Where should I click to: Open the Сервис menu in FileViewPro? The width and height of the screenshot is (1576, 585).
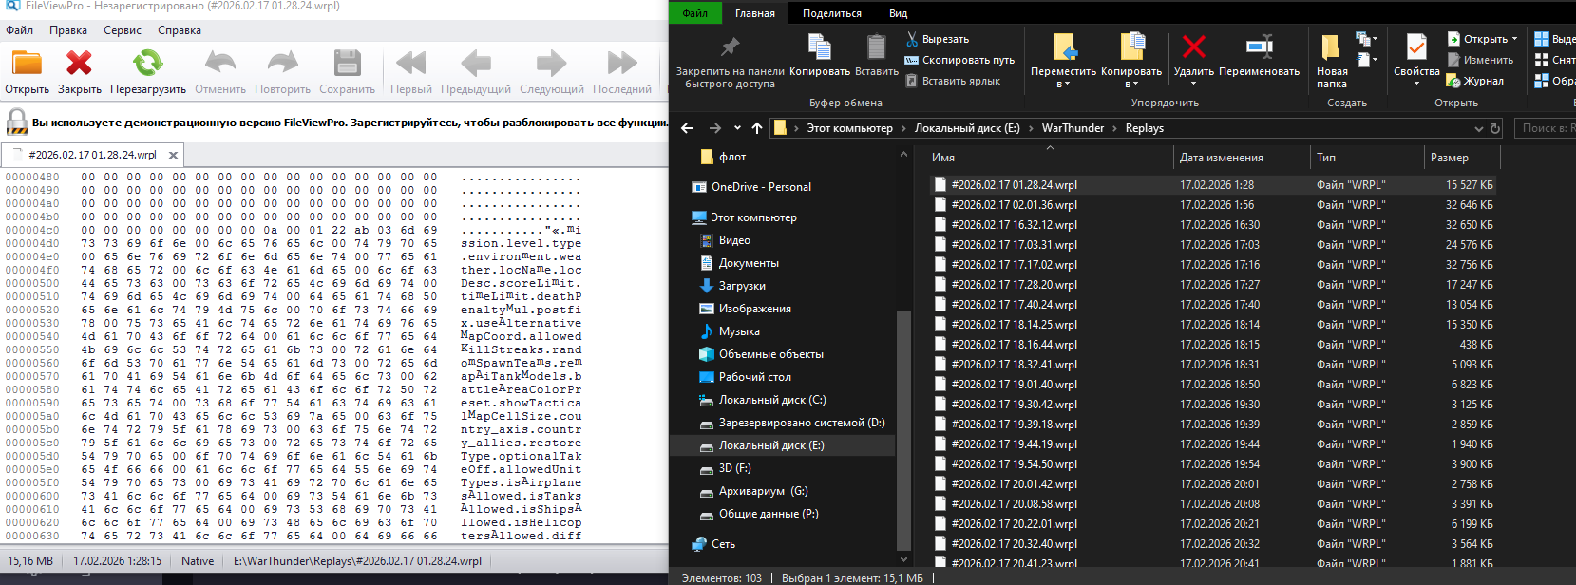123,30
